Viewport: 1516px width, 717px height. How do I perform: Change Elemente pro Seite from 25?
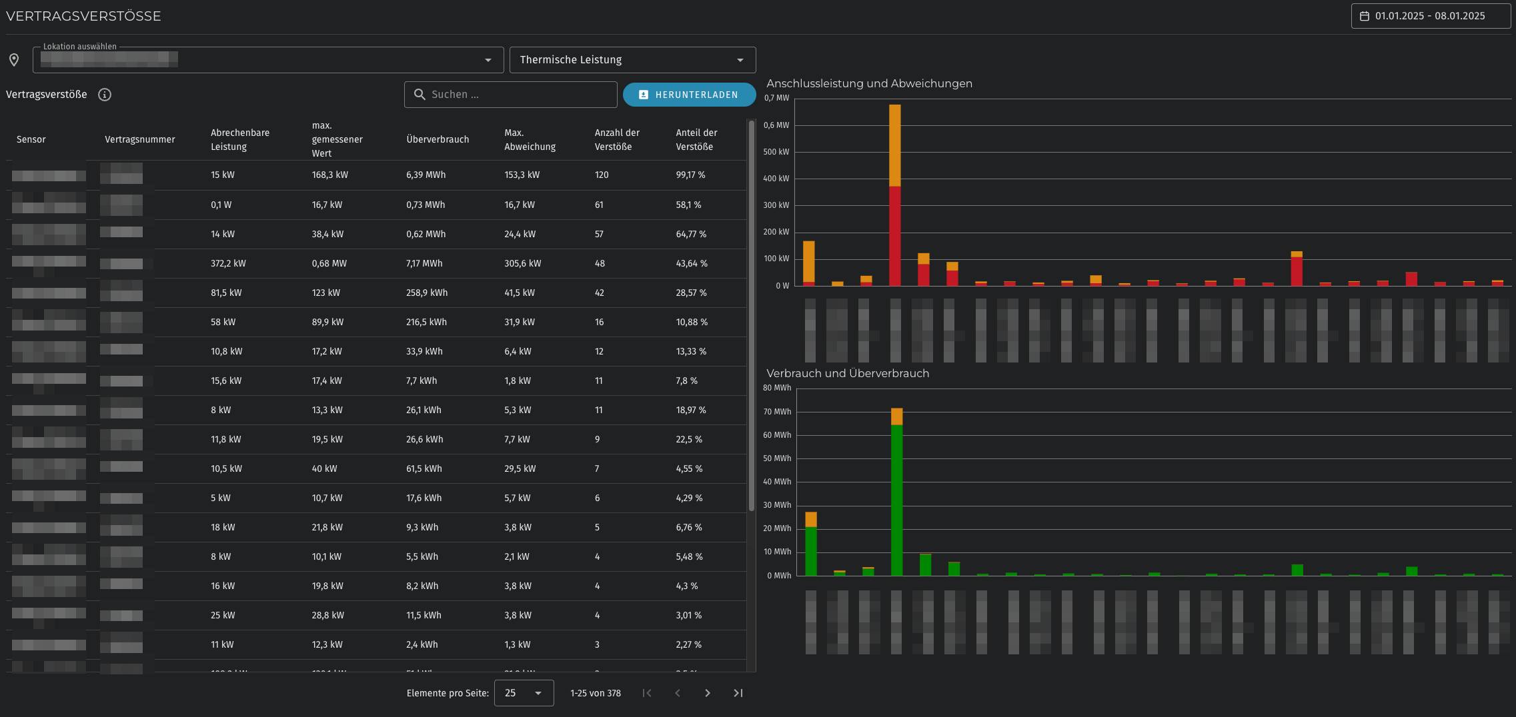524,693
